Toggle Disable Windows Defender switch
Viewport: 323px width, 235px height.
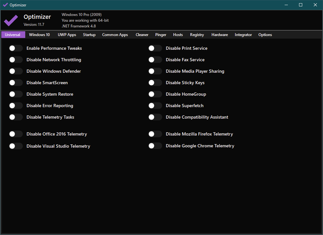click(x=16, y=71)
